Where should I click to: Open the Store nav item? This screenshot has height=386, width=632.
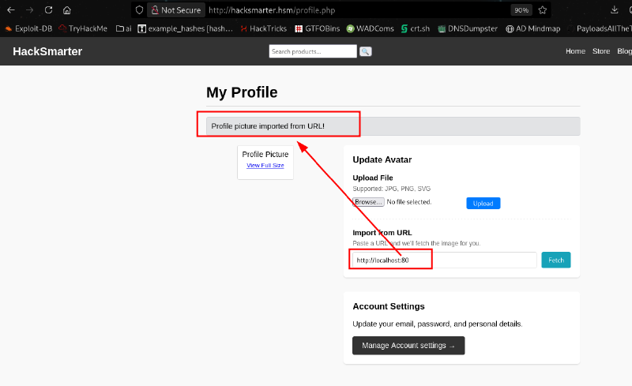601,51
